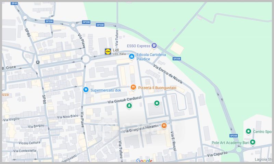This screenshot has height=164, width=274.
Task: Select the bus stop icon near B. Croce
Action: pos(37,62)
